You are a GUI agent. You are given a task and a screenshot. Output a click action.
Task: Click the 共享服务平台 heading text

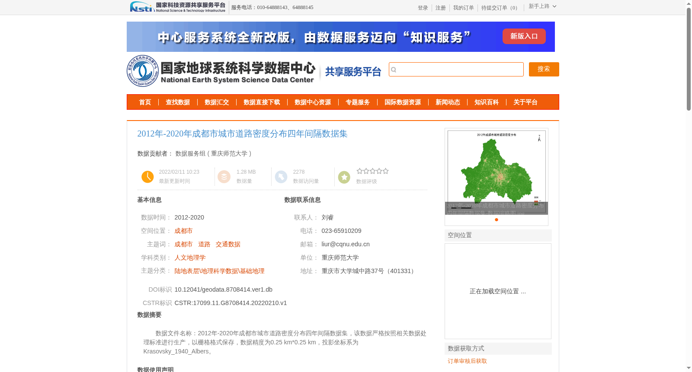(x=353, y=72)
